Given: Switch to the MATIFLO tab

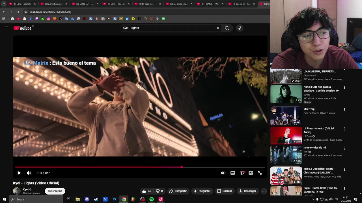Looking at the screenshot, I should click(85, 4).
